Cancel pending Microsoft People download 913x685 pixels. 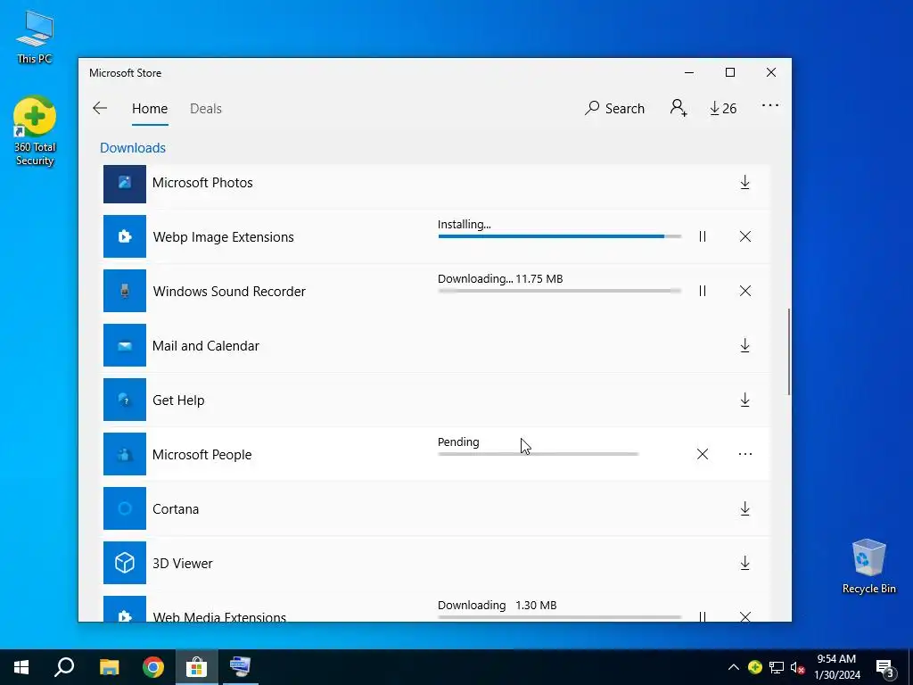703,454
